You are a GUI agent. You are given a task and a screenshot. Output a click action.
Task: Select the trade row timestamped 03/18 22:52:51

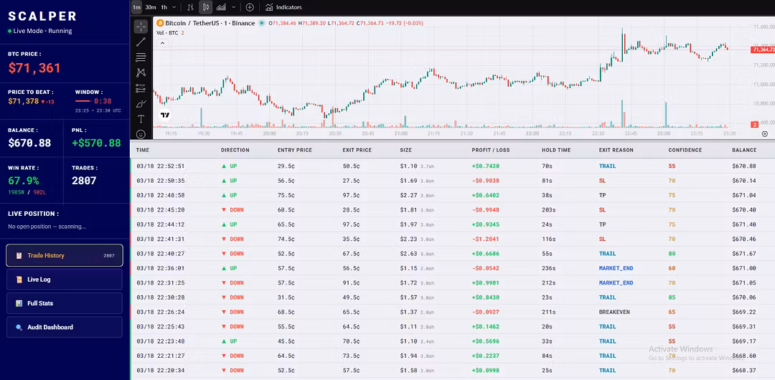pos(452,166)
